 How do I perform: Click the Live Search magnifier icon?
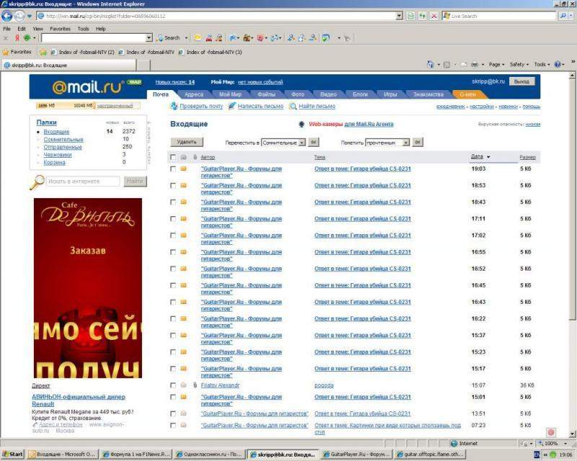pyautogui.click(x=563, y=16)
